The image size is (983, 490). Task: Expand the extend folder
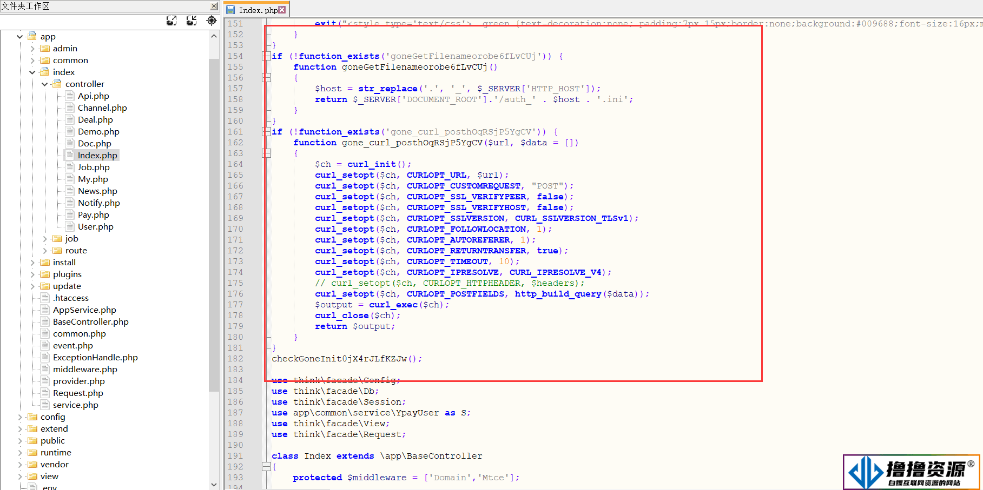[x=20, y=429]
